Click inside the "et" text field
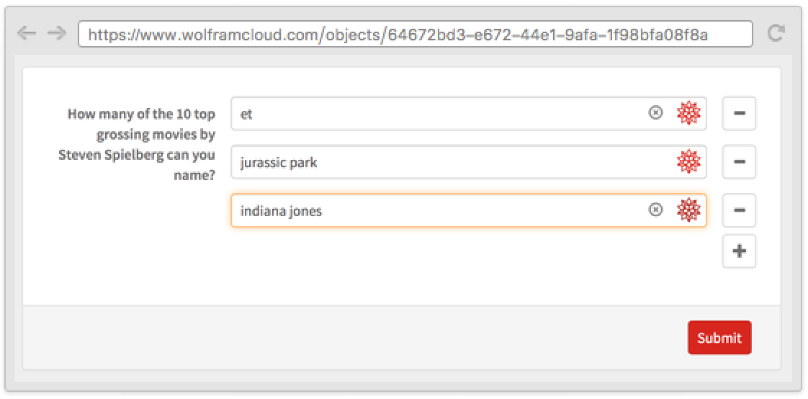Viewport: 808px width, 399px height. coord(432,114)
